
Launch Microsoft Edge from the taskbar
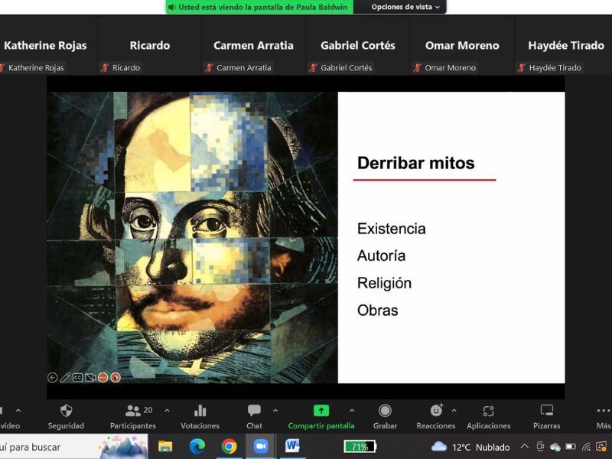tap(197, 447)
